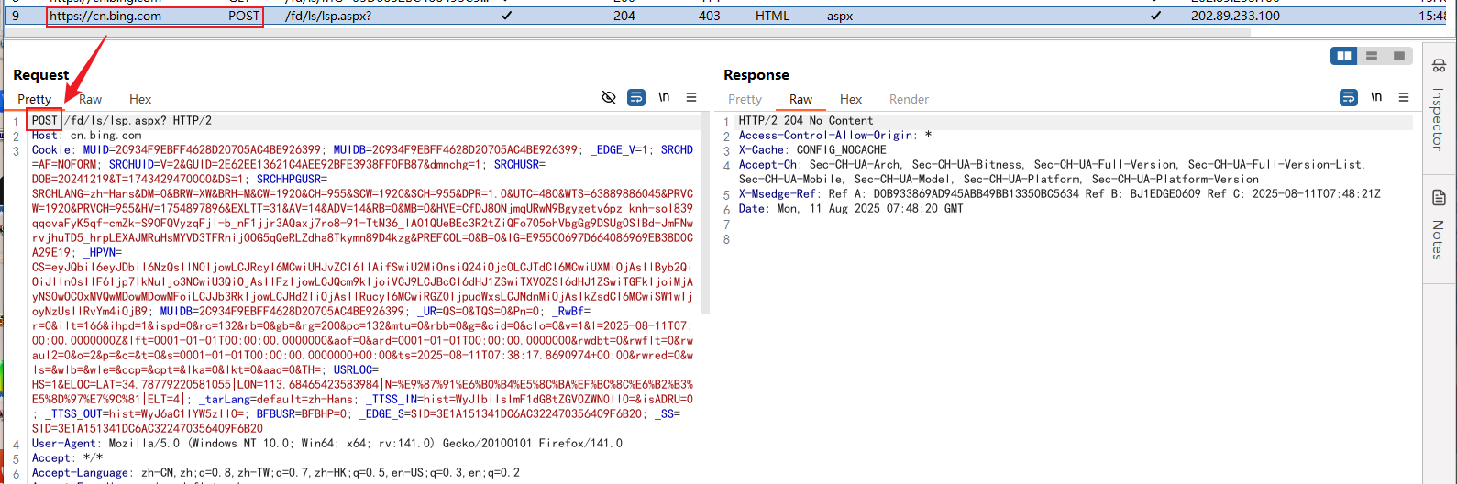The width and height of the screenshot is (1457, 484).
Task: Click the X-Msedge-Ref header in Response
Action: [1059, 193]
